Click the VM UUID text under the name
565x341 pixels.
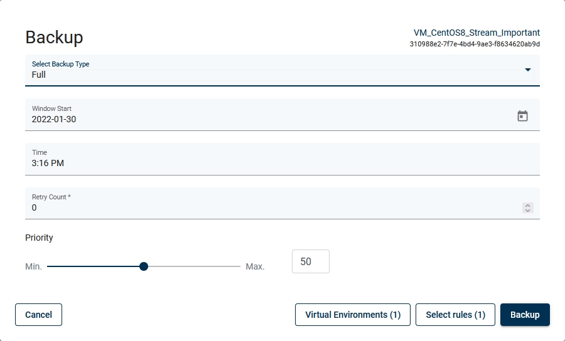tap(475, 45)
